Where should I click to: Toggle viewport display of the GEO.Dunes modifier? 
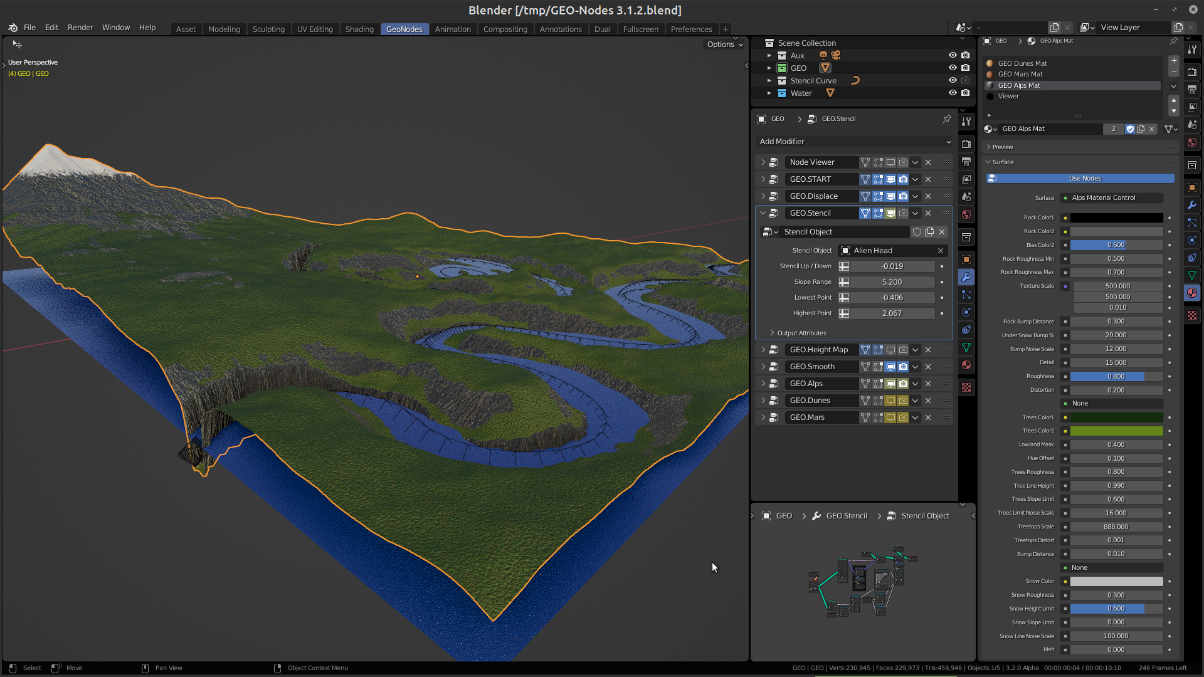890,400
